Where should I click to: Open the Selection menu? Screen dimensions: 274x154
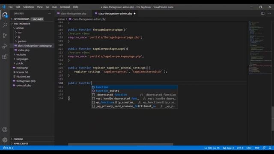29,7
